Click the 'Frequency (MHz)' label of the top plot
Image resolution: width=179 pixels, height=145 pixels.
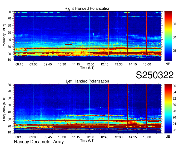click(4, 36)
